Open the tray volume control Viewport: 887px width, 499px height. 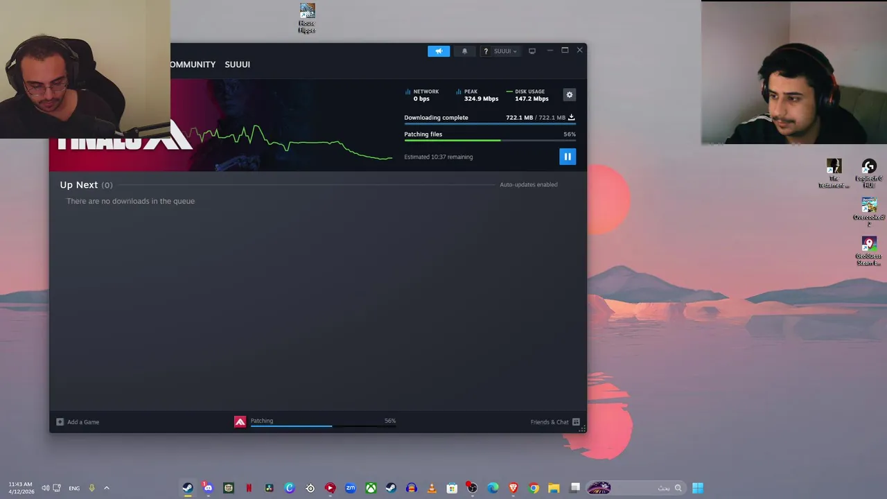pos(46,488)
